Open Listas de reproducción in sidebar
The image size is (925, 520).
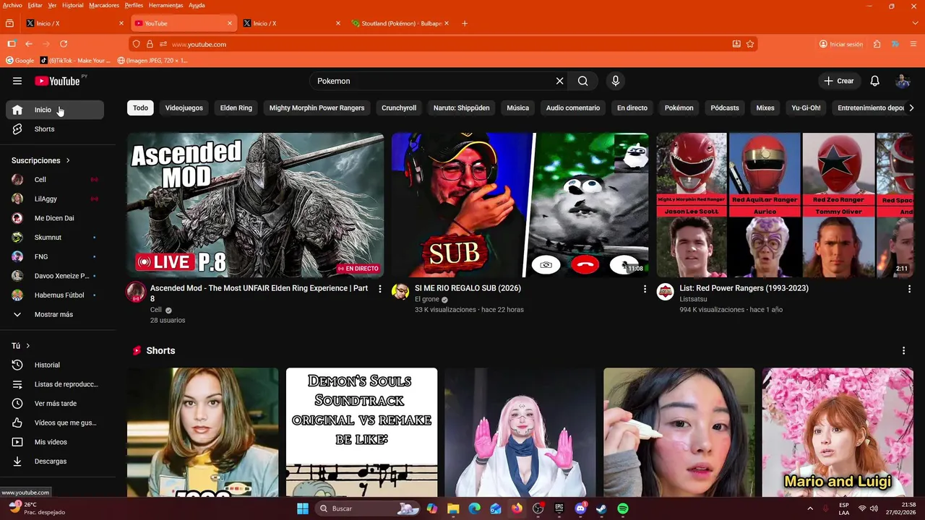[55, 384]
